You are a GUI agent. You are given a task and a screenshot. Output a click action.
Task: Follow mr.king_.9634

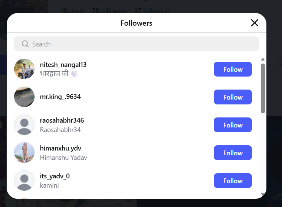click(233, 97)
